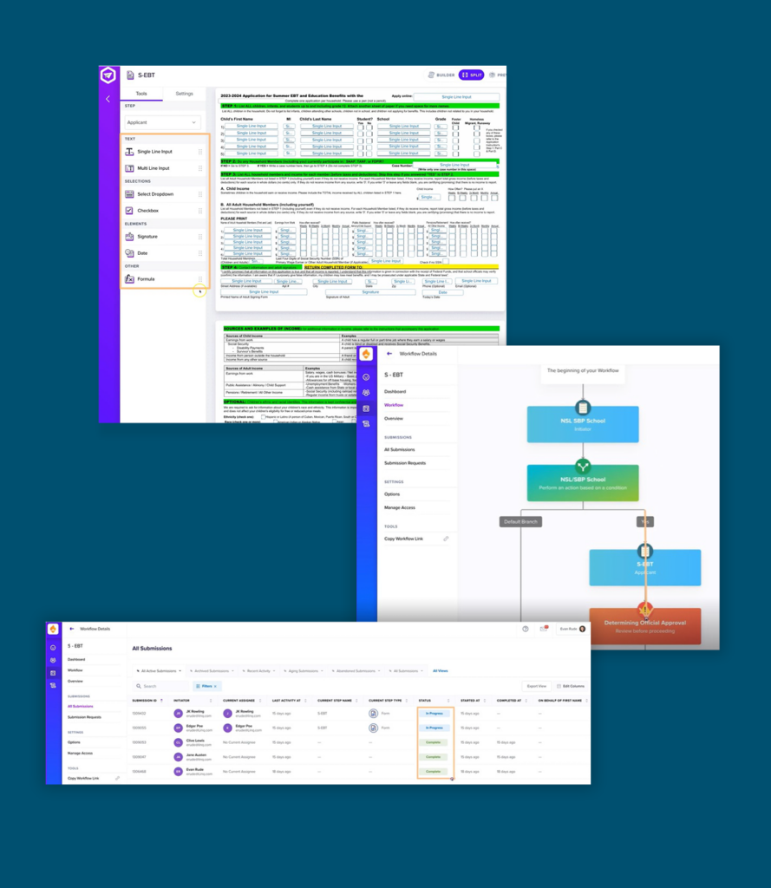Check the Student Yes checkbox on row one
Image resolution: width=771 pixels, height=888 pixels.
click(360, 126)
